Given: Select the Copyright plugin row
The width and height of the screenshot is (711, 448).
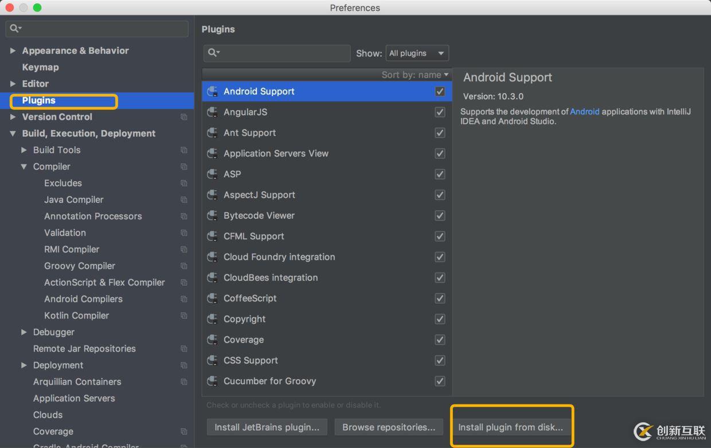Looking at the screenshot, I should tap(327, 319).
